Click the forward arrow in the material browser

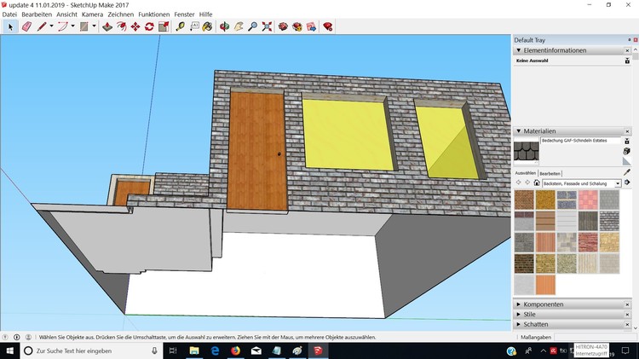(x=527, y=182)
